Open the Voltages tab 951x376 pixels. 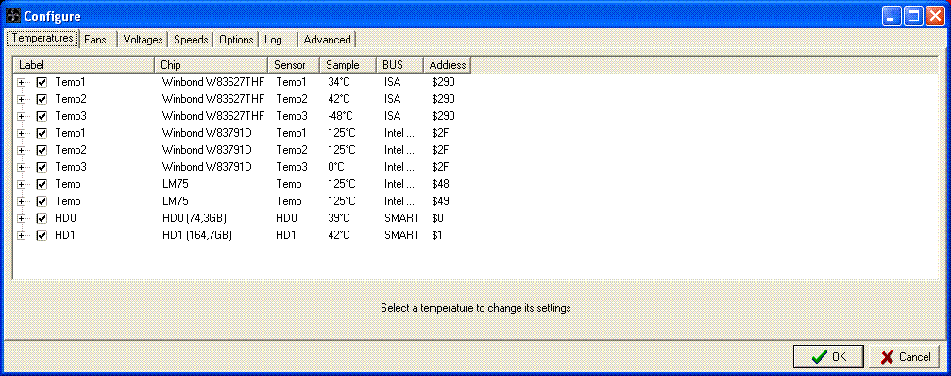[143, 40]
